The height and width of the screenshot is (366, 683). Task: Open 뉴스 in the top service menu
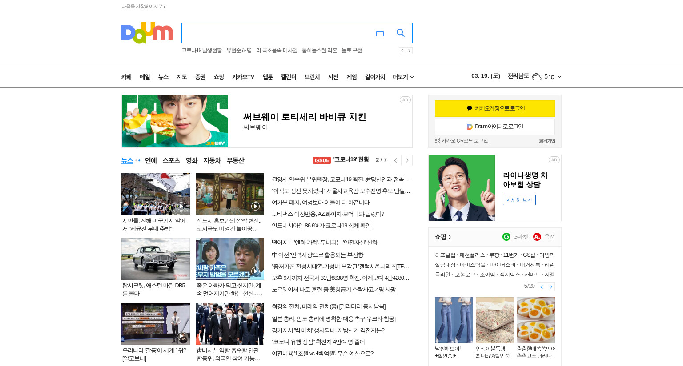coord(163,77)
